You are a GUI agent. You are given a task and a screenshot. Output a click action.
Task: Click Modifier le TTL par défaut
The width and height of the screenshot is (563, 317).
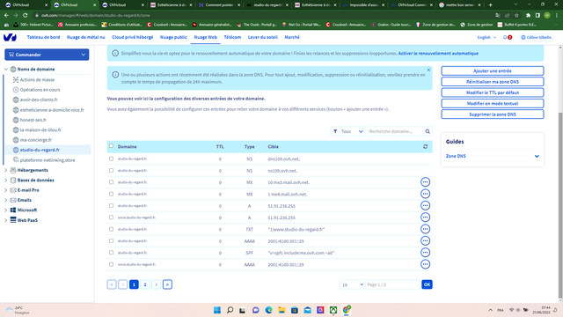pyautogui.click(x=493, y=92)
